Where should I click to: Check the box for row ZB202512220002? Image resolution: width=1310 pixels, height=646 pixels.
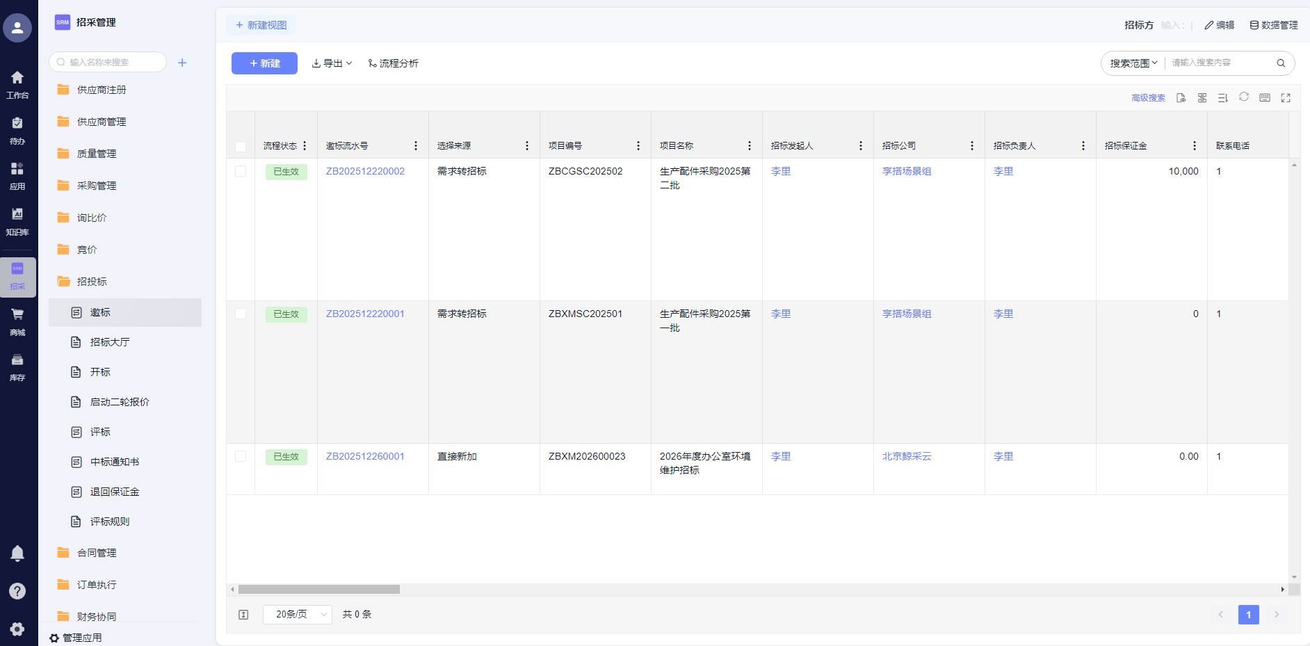pos(241,171)
